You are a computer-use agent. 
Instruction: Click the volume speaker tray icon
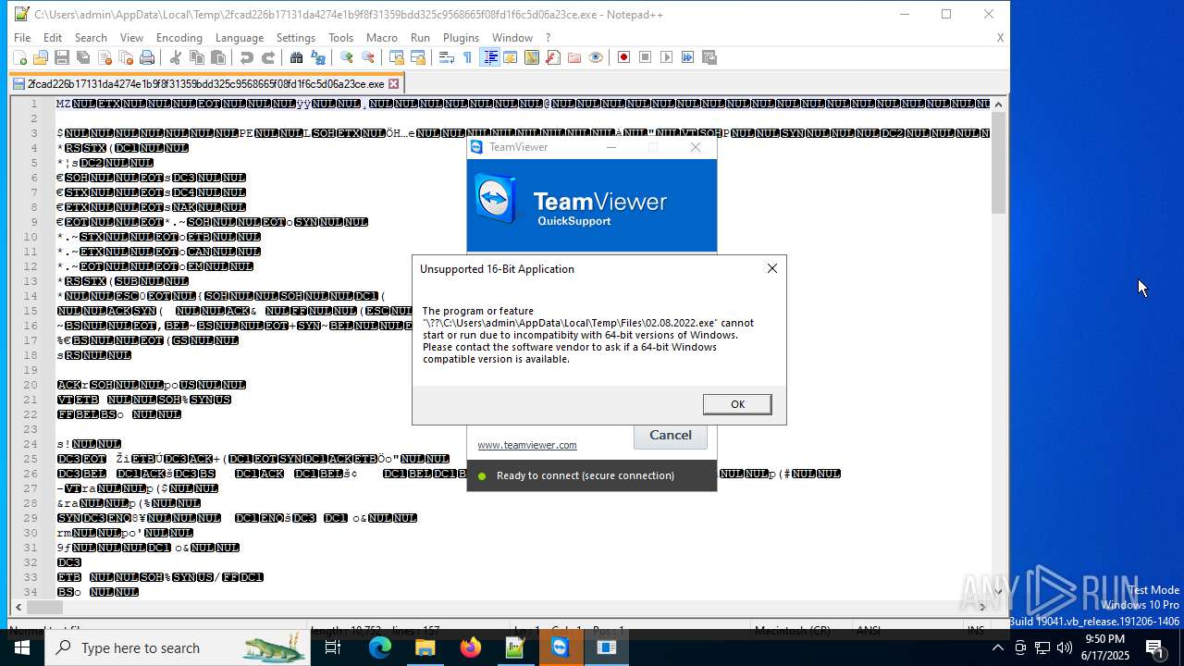[x=1065, y=647]
